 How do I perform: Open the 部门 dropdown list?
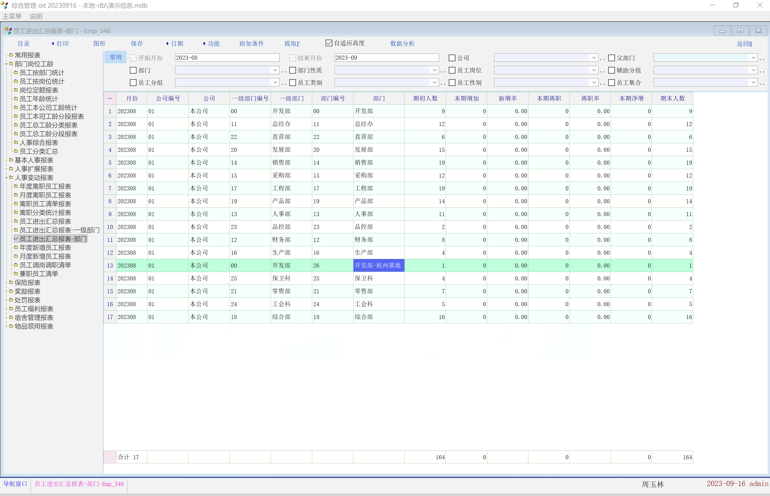tap(275, 70)
